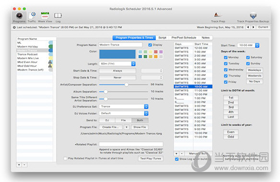Click the Create File... button

tap(111, 127)
